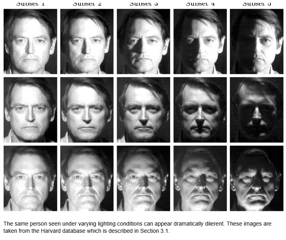The width and height of the screenshot is (286, 240).
Task: Click the Subset 1 top row image
Action: click(x=30, y=41)
